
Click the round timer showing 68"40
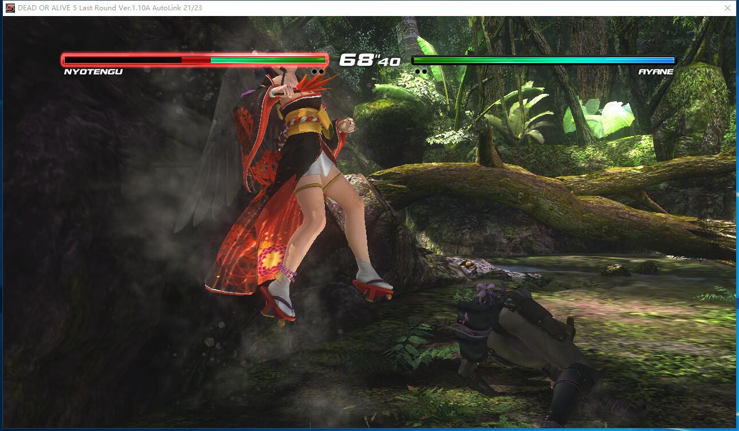[369, 60]
